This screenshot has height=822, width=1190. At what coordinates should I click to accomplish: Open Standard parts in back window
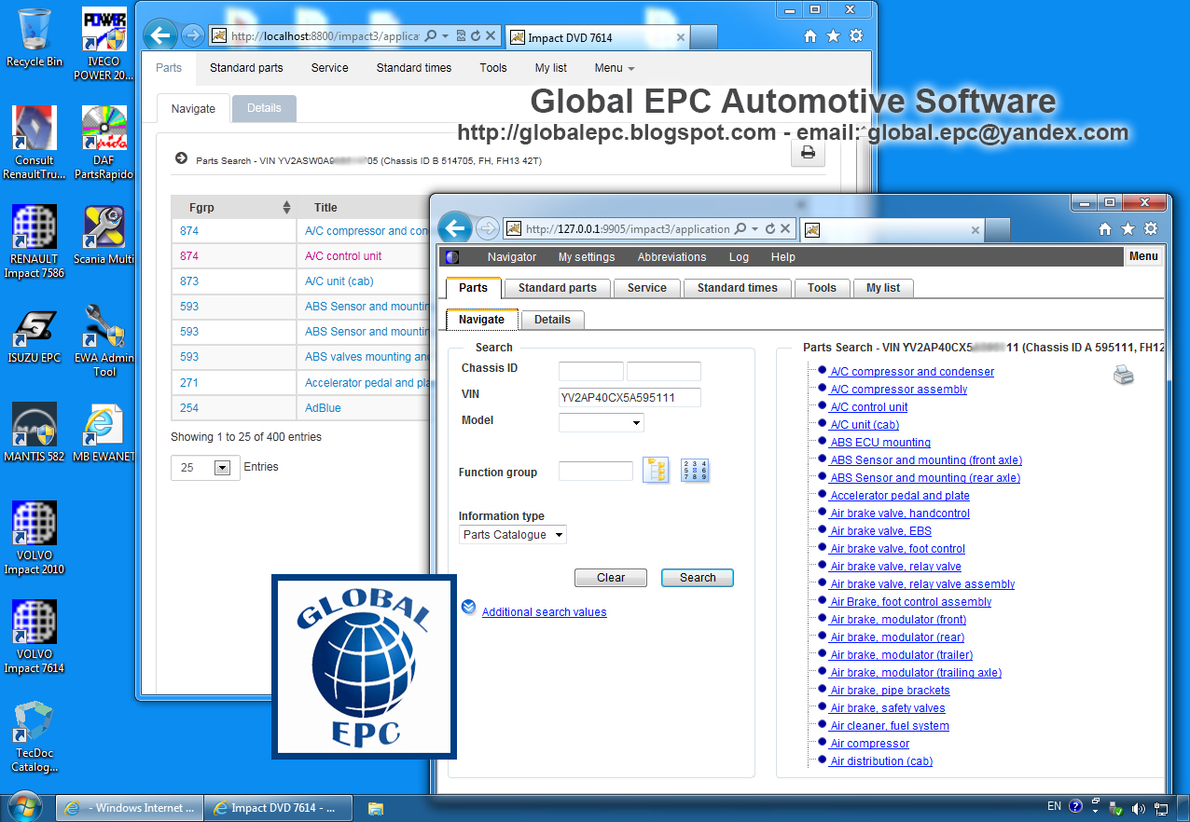click(246, 68)
